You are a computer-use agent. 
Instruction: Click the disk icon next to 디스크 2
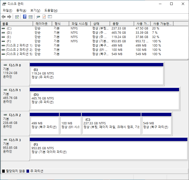click(5, 115)
